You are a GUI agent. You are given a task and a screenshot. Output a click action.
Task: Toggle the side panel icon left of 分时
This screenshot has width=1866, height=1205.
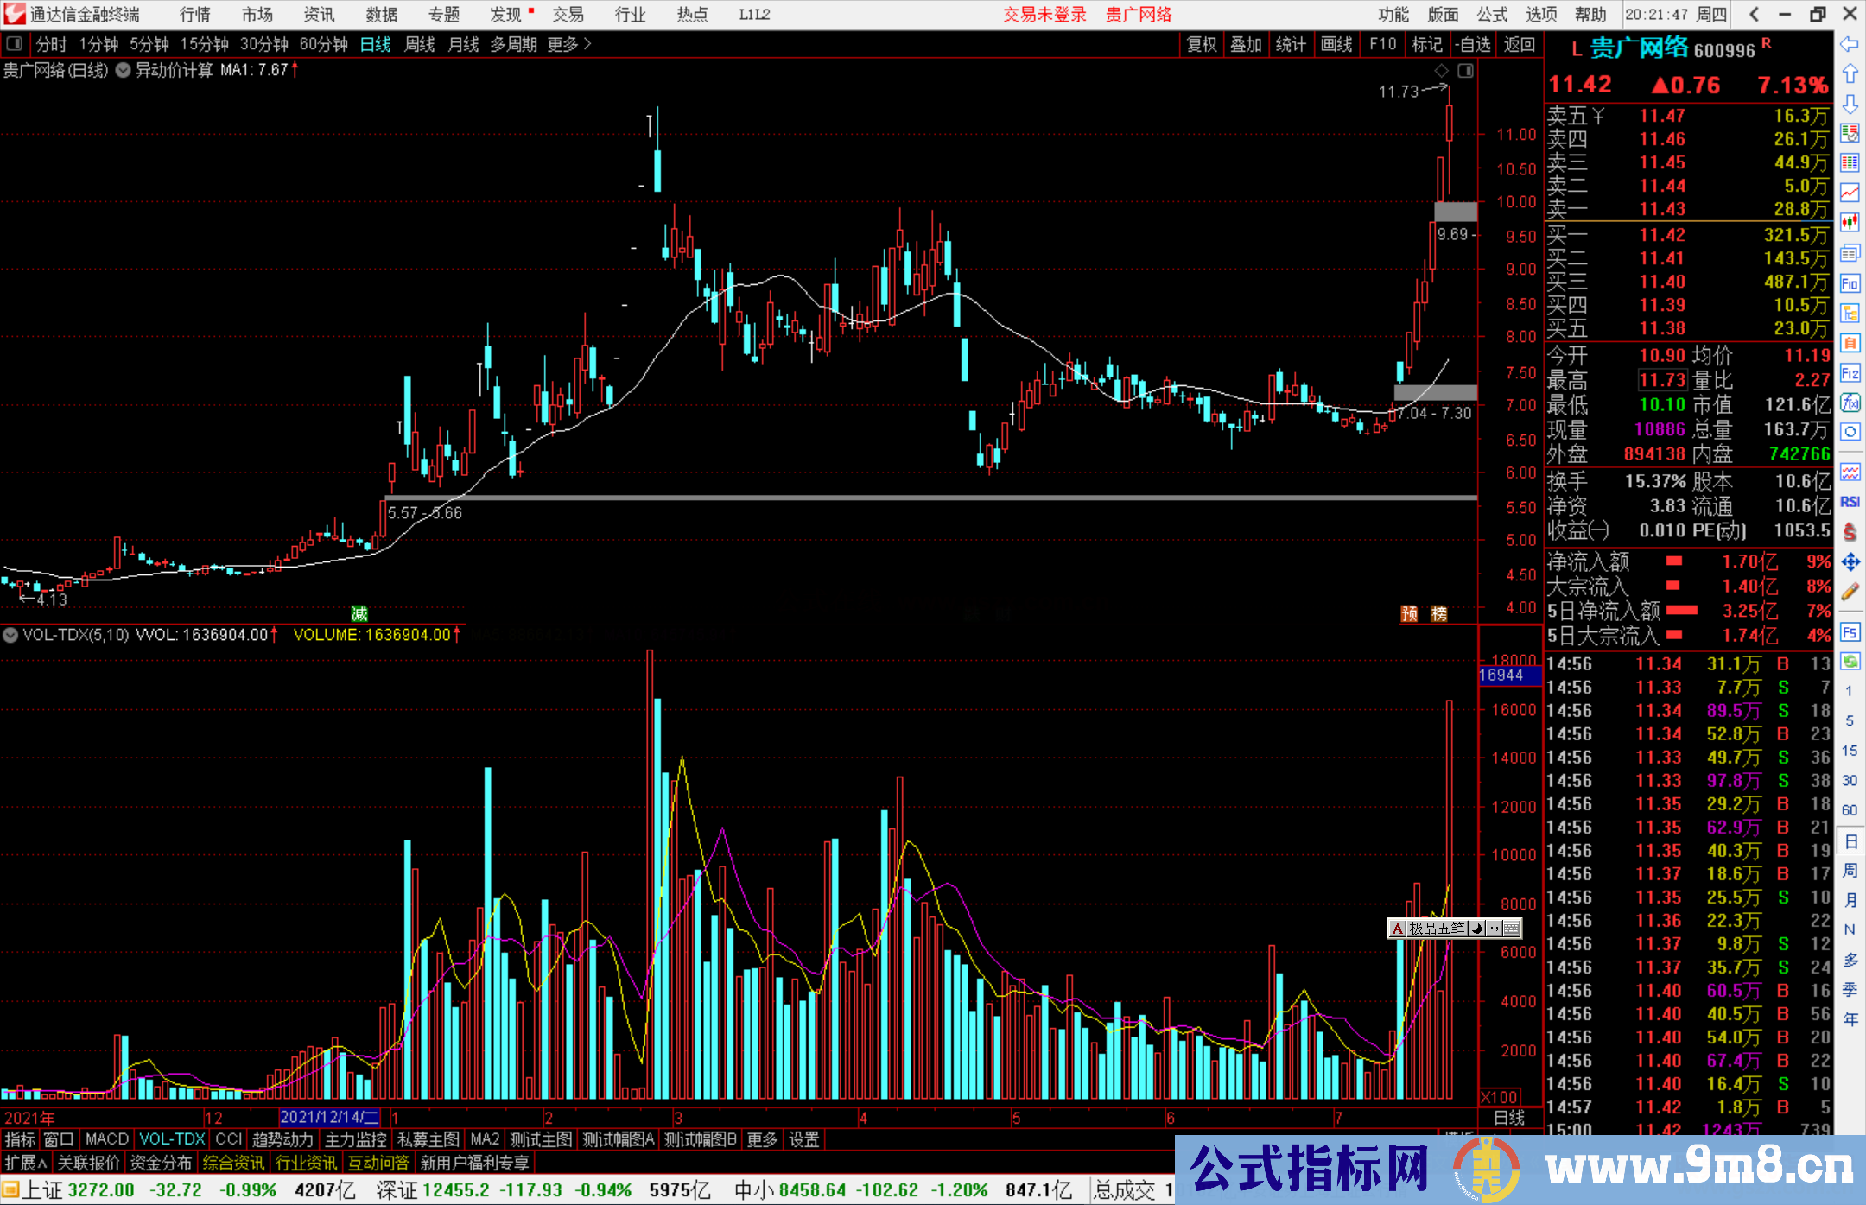(15, 44)
